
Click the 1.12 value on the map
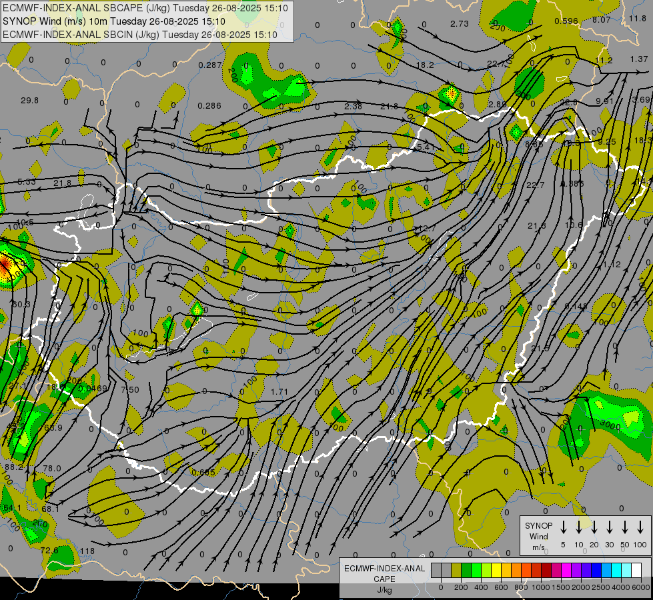(x=612, y=265)
